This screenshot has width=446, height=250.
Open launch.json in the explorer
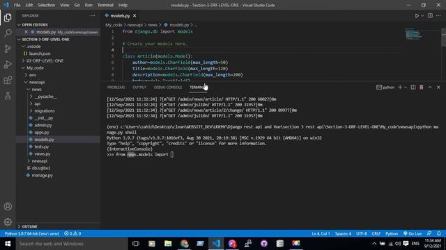tap(39, 53)
